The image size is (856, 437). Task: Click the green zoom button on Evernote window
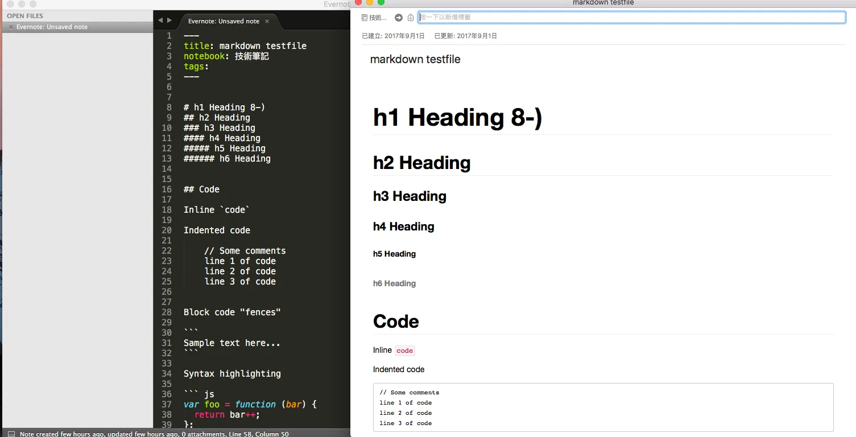point(381,2)
